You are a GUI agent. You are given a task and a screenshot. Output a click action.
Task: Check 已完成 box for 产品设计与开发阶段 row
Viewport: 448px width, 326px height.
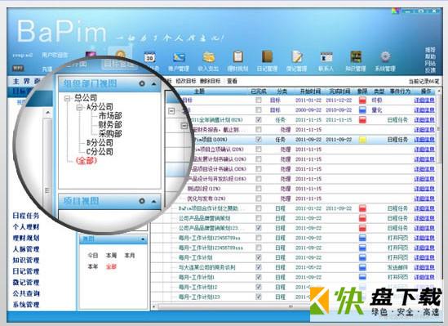pos(259,179)
